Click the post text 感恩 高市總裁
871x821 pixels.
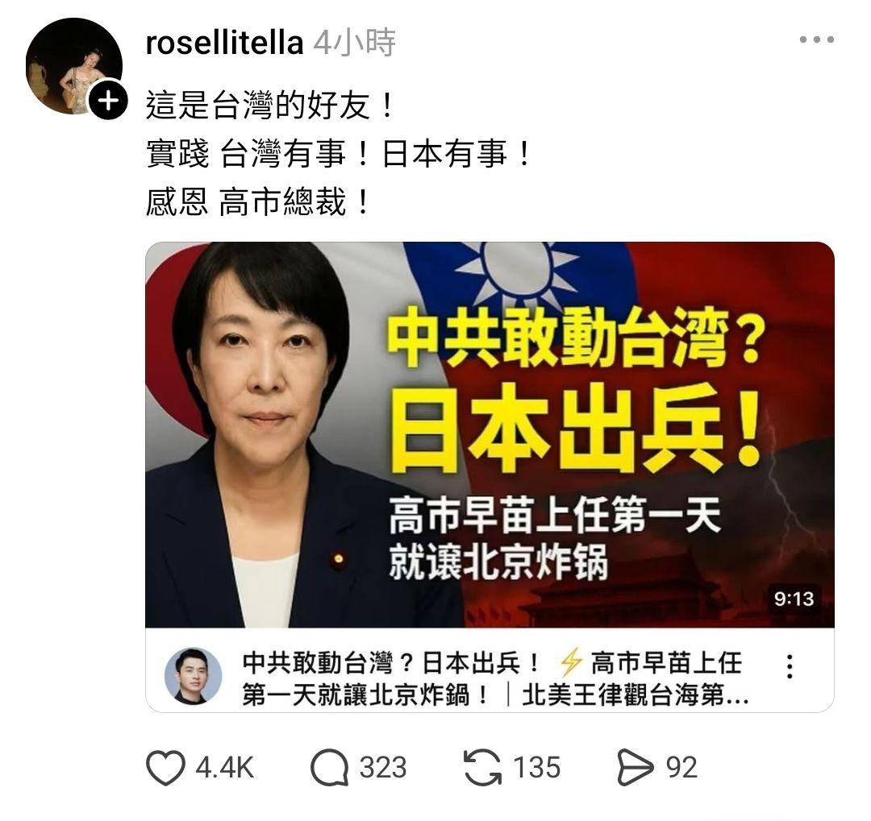(x=257, y=201)
